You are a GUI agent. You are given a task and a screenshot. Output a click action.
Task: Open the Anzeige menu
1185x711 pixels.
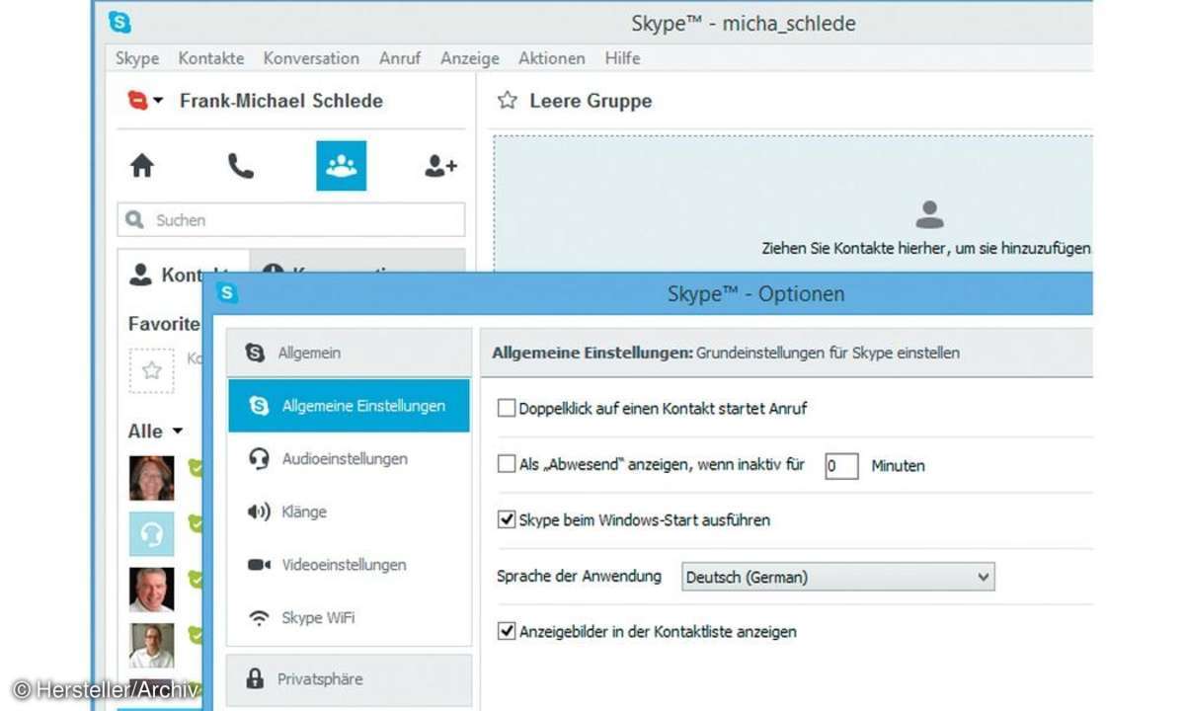(x=470, y=58)
